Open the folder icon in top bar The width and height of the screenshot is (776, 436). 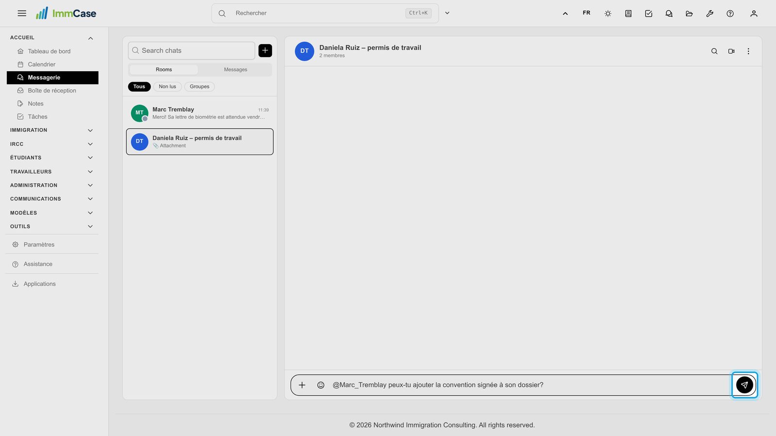tap(689, 14)
